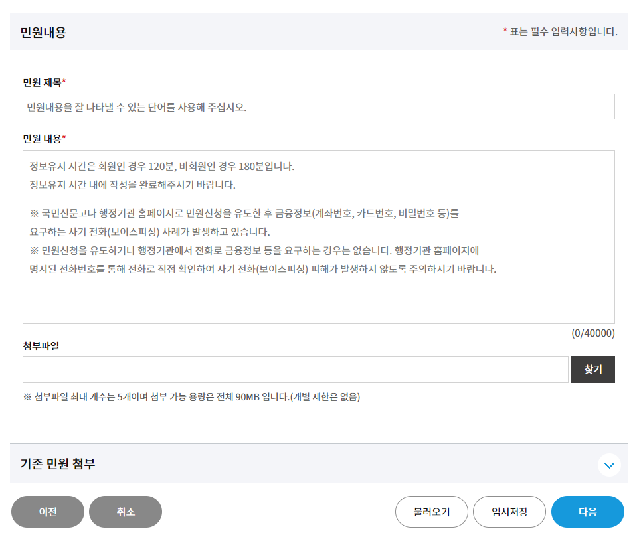Click the 첨부파일 label
Viewport: 637px width, 539px height.
41,346
